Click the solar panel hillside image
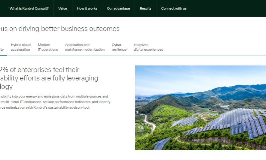This screenshot has width=266, height=160. click(x=200, y=108)
